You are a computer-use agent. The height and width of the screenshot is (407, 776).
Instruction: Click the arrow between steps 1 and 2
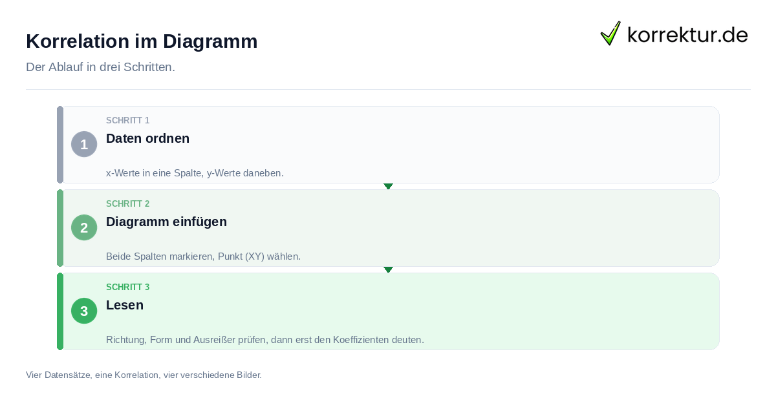point(388,186)
